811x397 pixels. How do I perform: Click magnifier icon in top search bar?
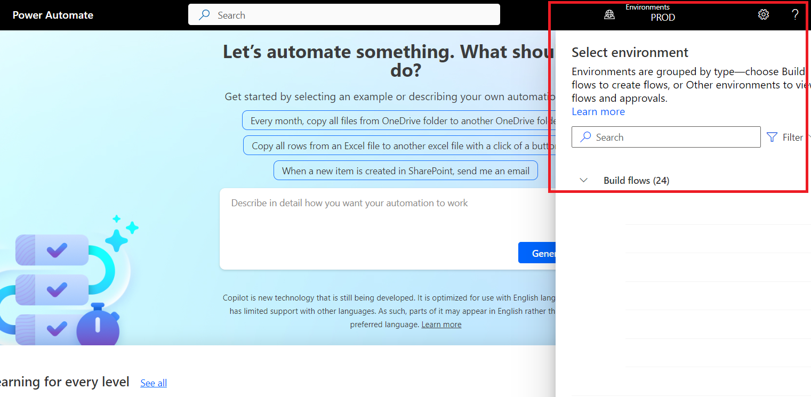[x=204, y=15]
